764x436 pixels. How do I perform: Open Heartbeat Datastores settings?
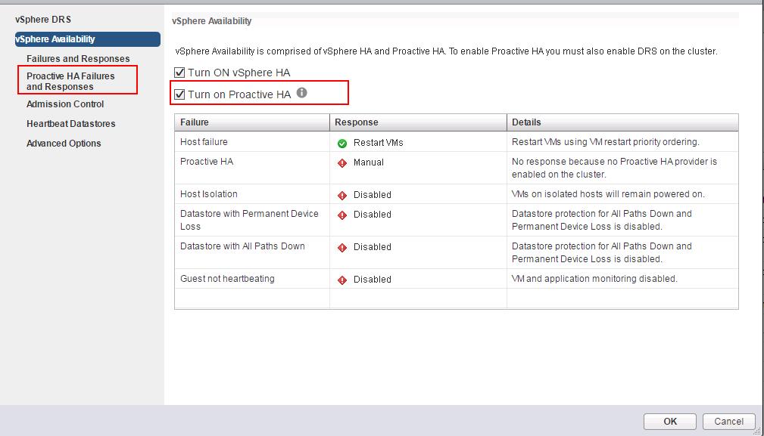pos(70,124)
